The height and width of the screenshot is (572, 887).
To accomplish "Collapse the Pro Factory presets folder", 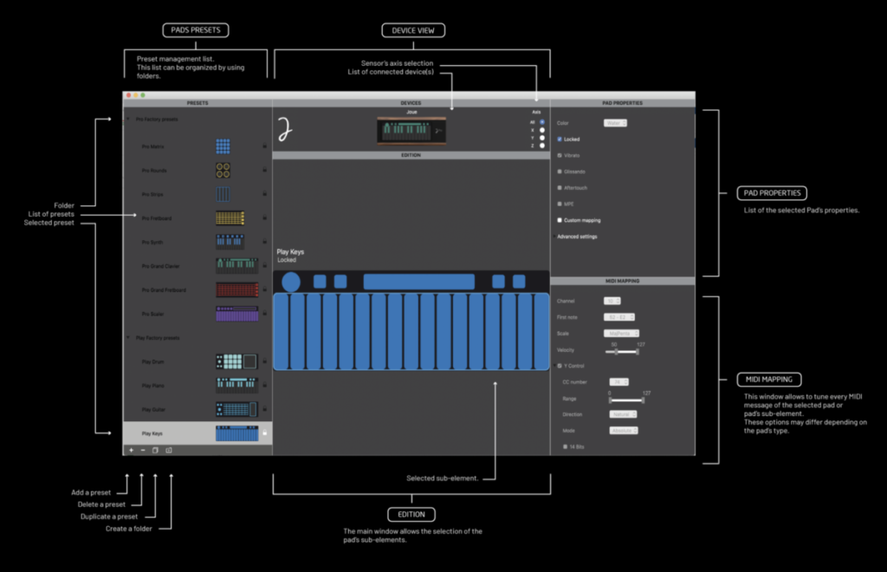I will click(128, 120).
